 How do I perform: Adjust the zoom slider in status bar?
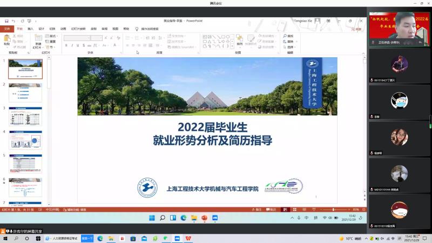[x=333, y=209]
